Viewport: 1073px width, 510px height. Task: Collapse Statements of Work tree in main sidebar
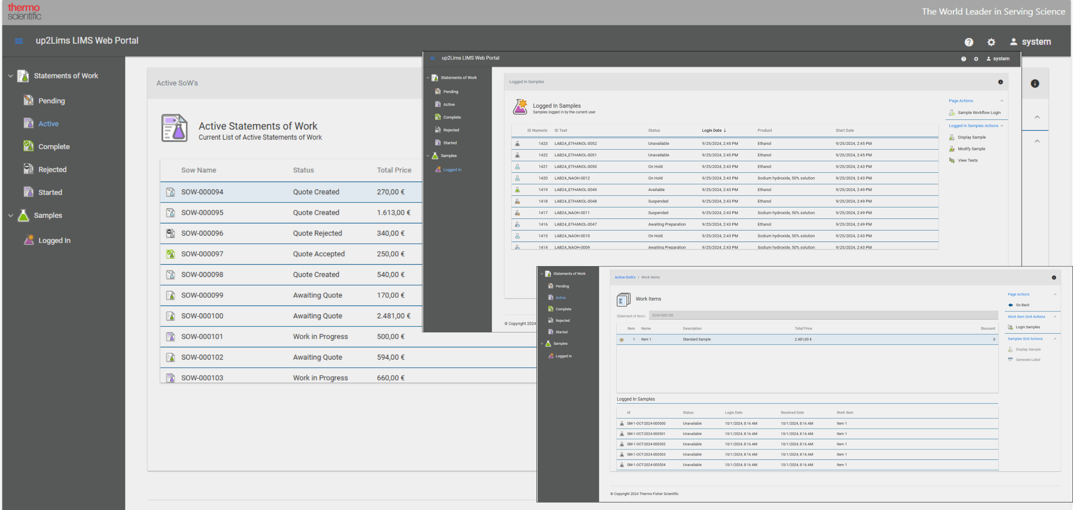tap(11, 76)
